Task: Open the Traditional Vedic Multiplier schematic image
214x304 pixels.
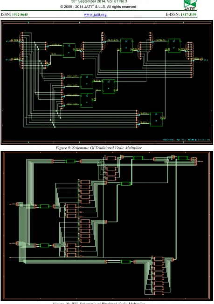Action: 107,82
